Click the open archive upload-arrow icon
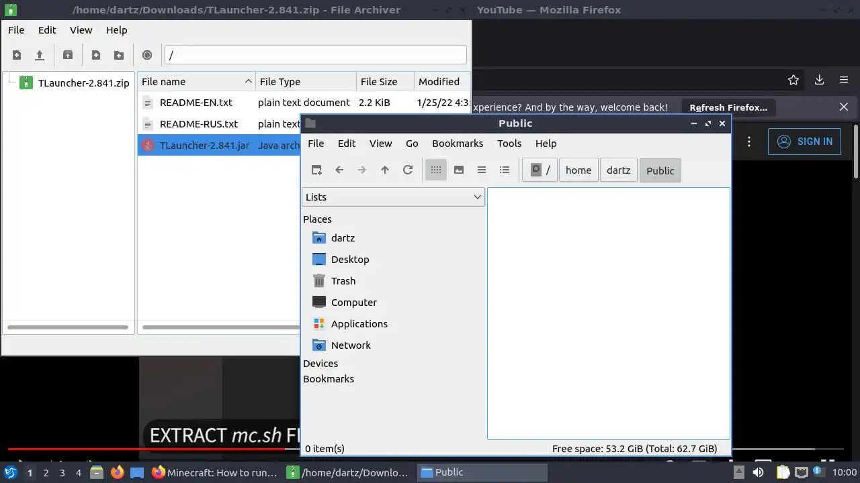The width and height of the screenshot is (860, 483). tap(40, 55)
